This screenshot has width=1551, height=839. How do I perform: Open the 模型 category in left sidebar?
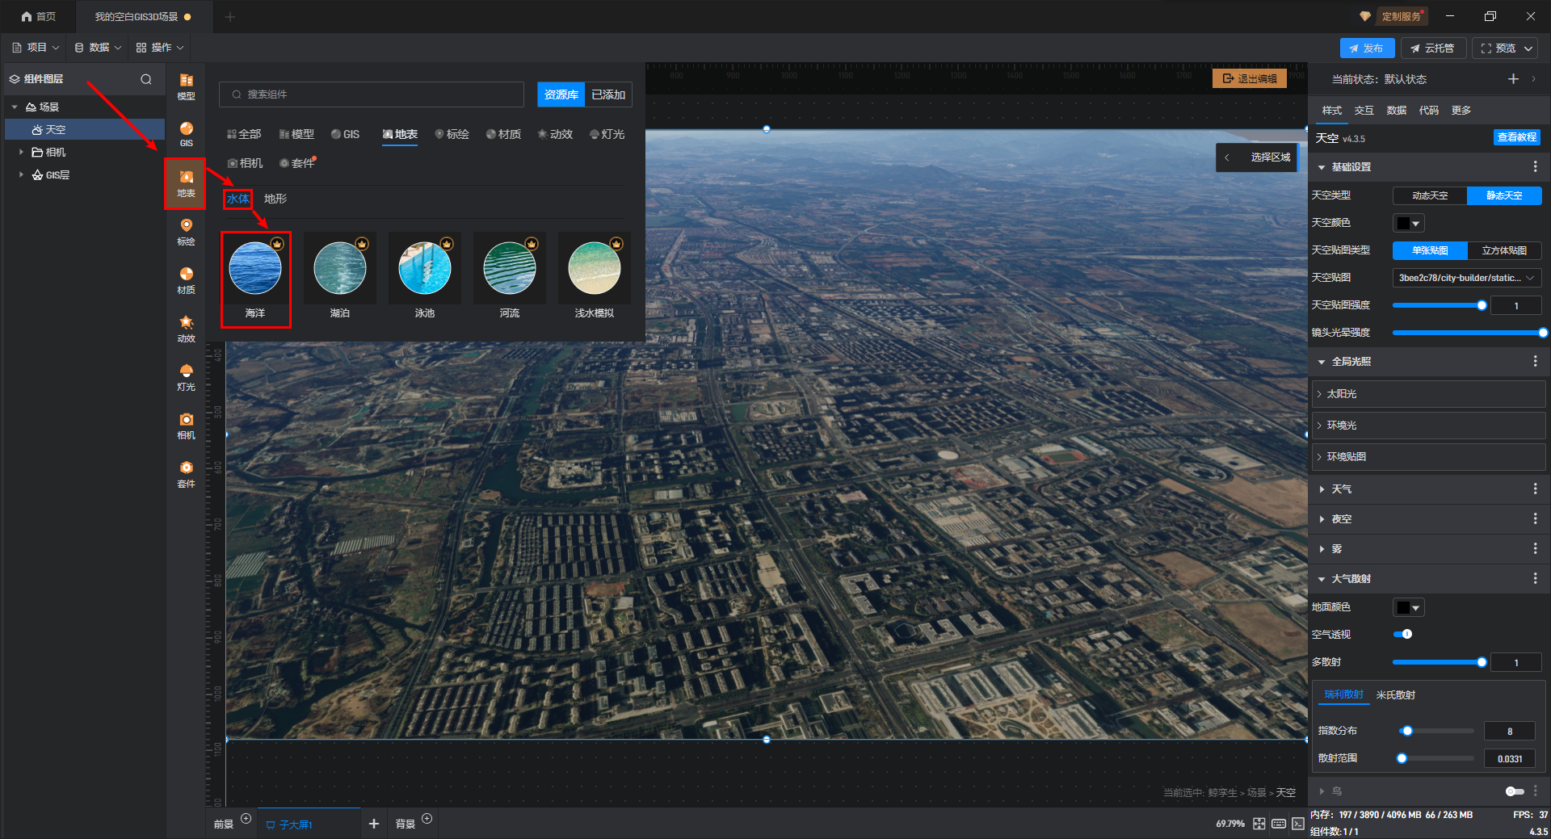point(186,86)
